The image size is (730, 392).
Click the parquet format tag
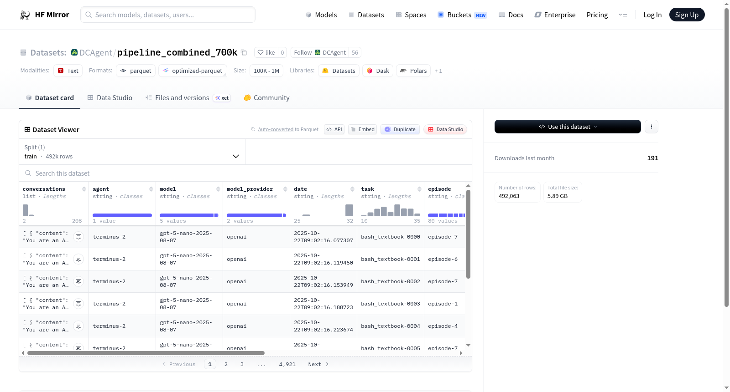pyautogui.click(x=136, y=71)
